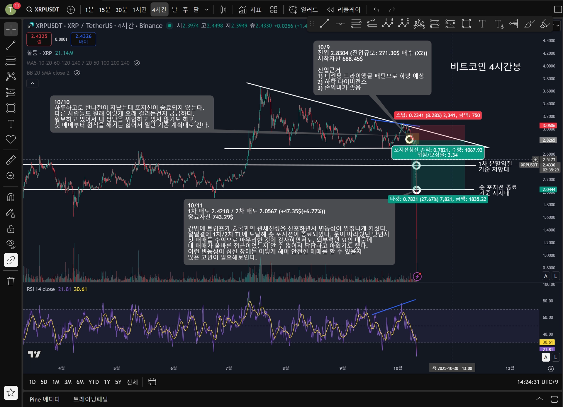
Task: Click the red 2.4325 sell button
Action: pyautogui.click(x=39, y=39)
